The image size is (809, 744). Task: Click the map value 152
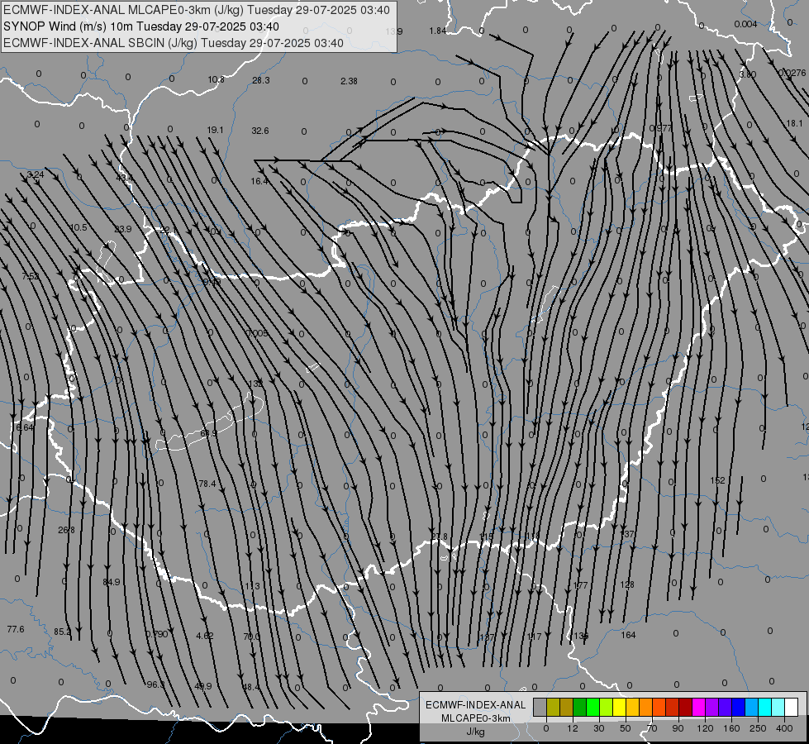point(717,480)
